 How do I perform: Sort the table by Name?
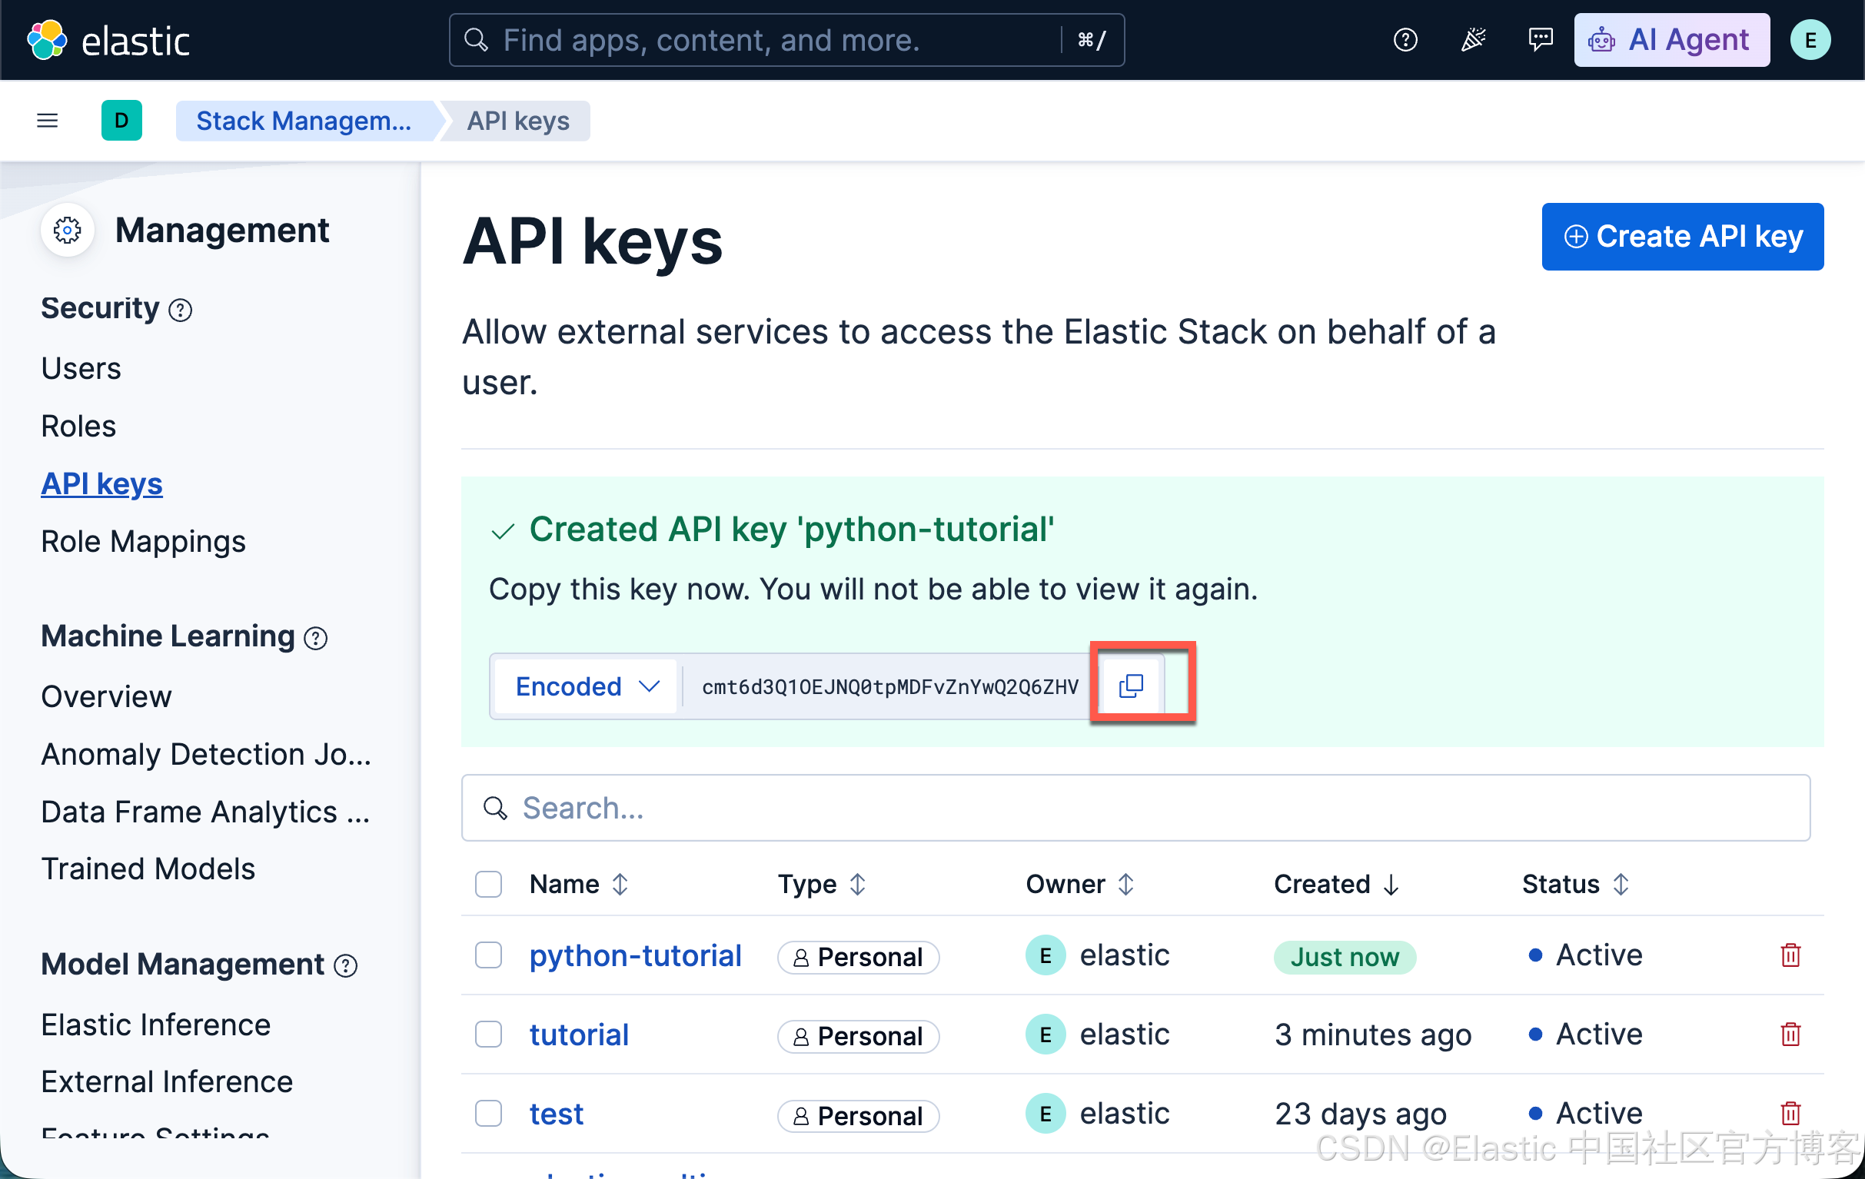[580, 884]
